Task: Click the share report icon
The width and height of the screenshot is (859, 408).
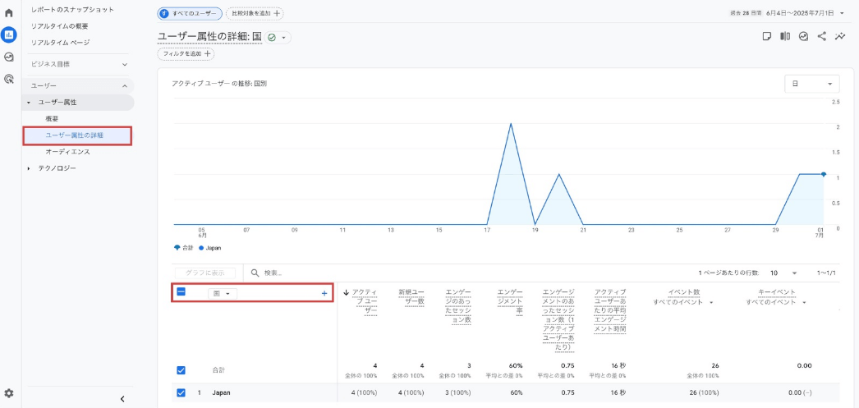Action: (x=822, y=37)
